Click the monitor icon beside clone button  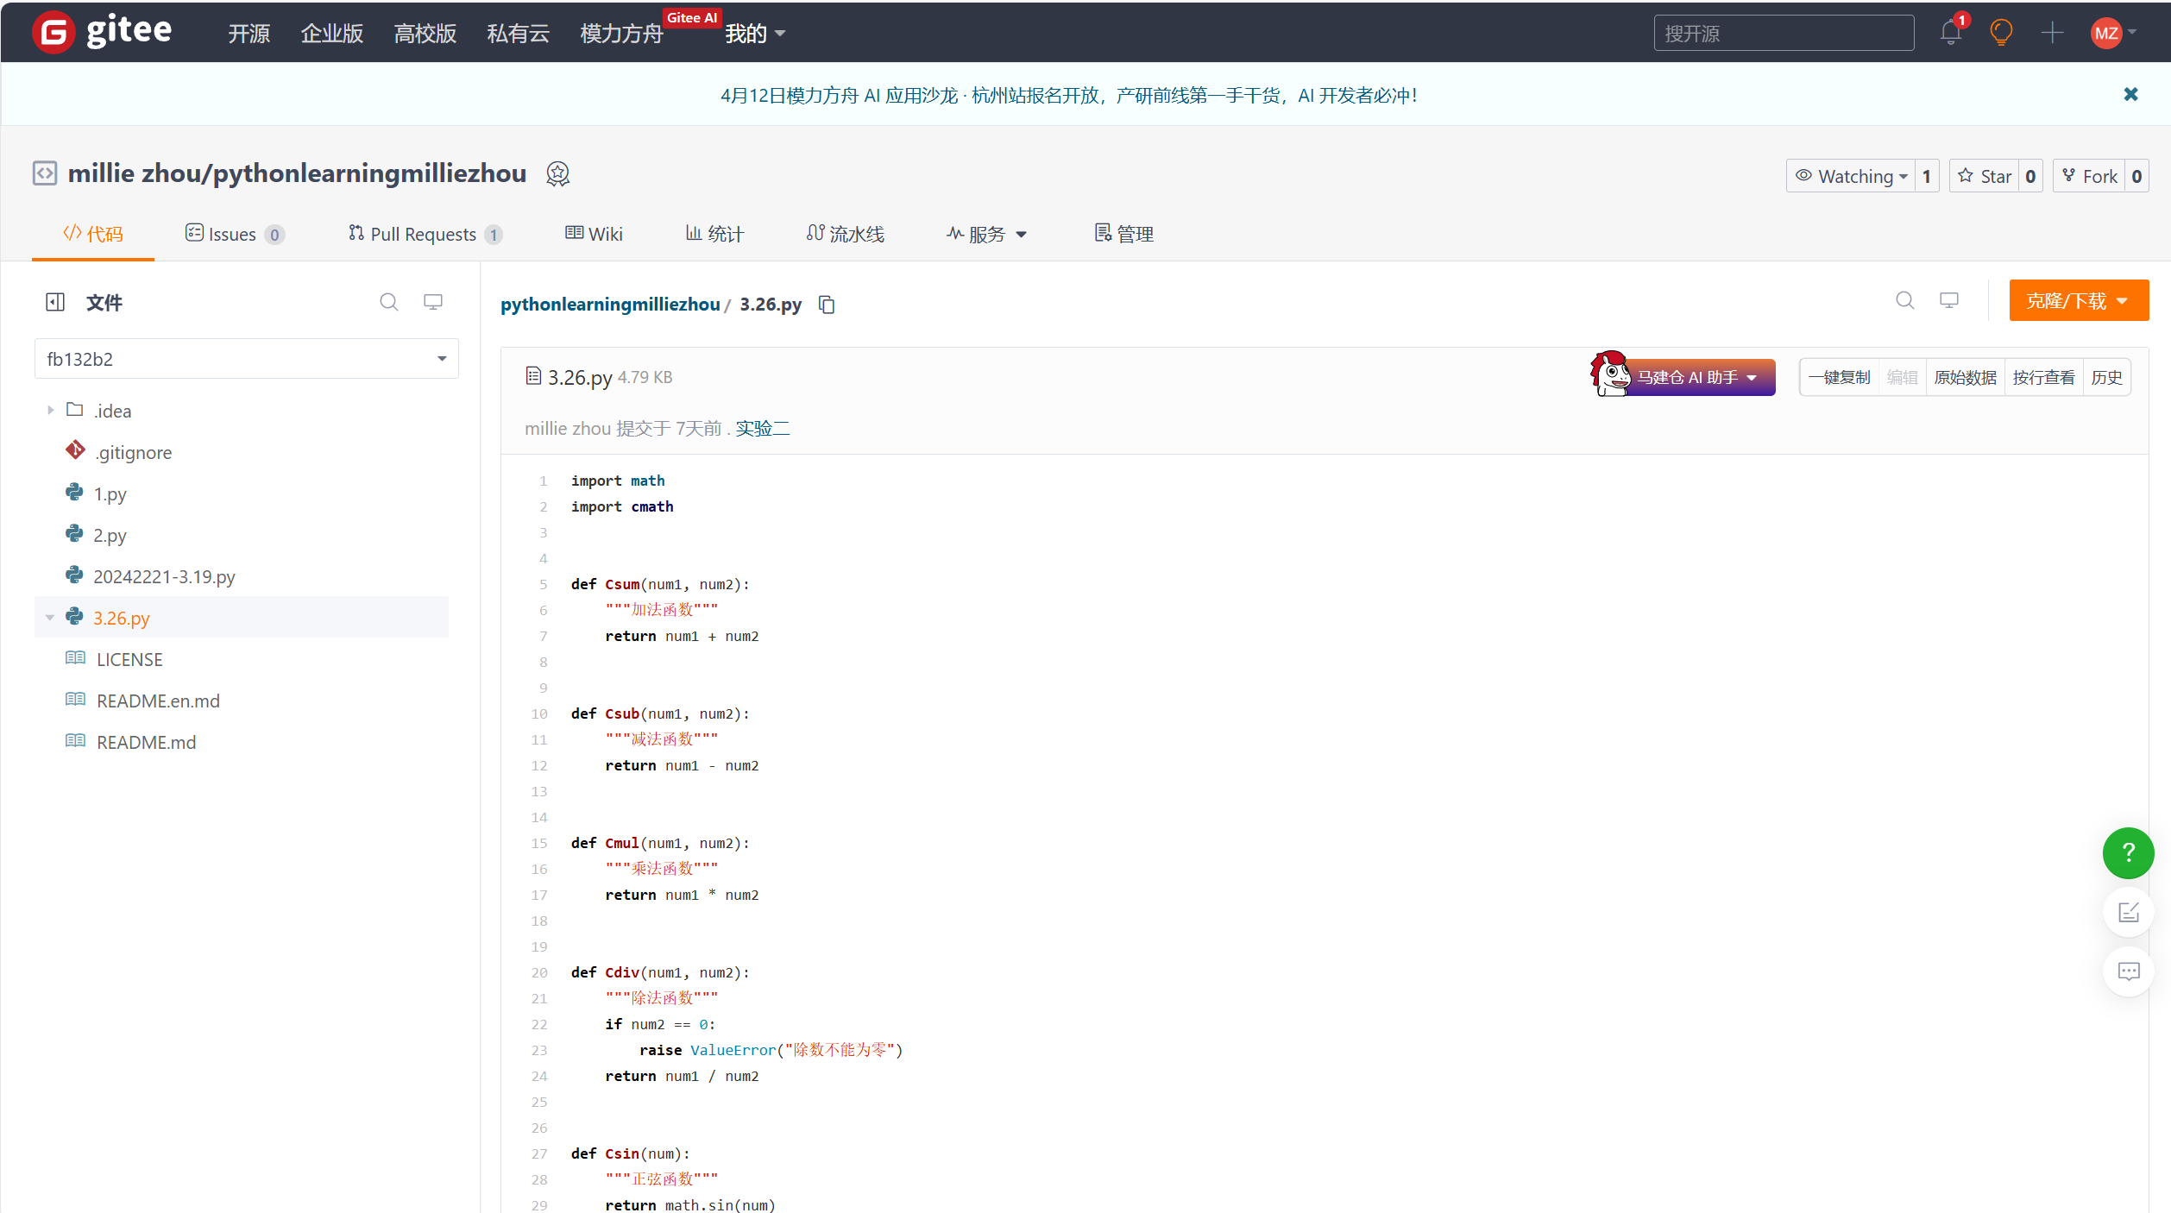[x=1949, y=300]
